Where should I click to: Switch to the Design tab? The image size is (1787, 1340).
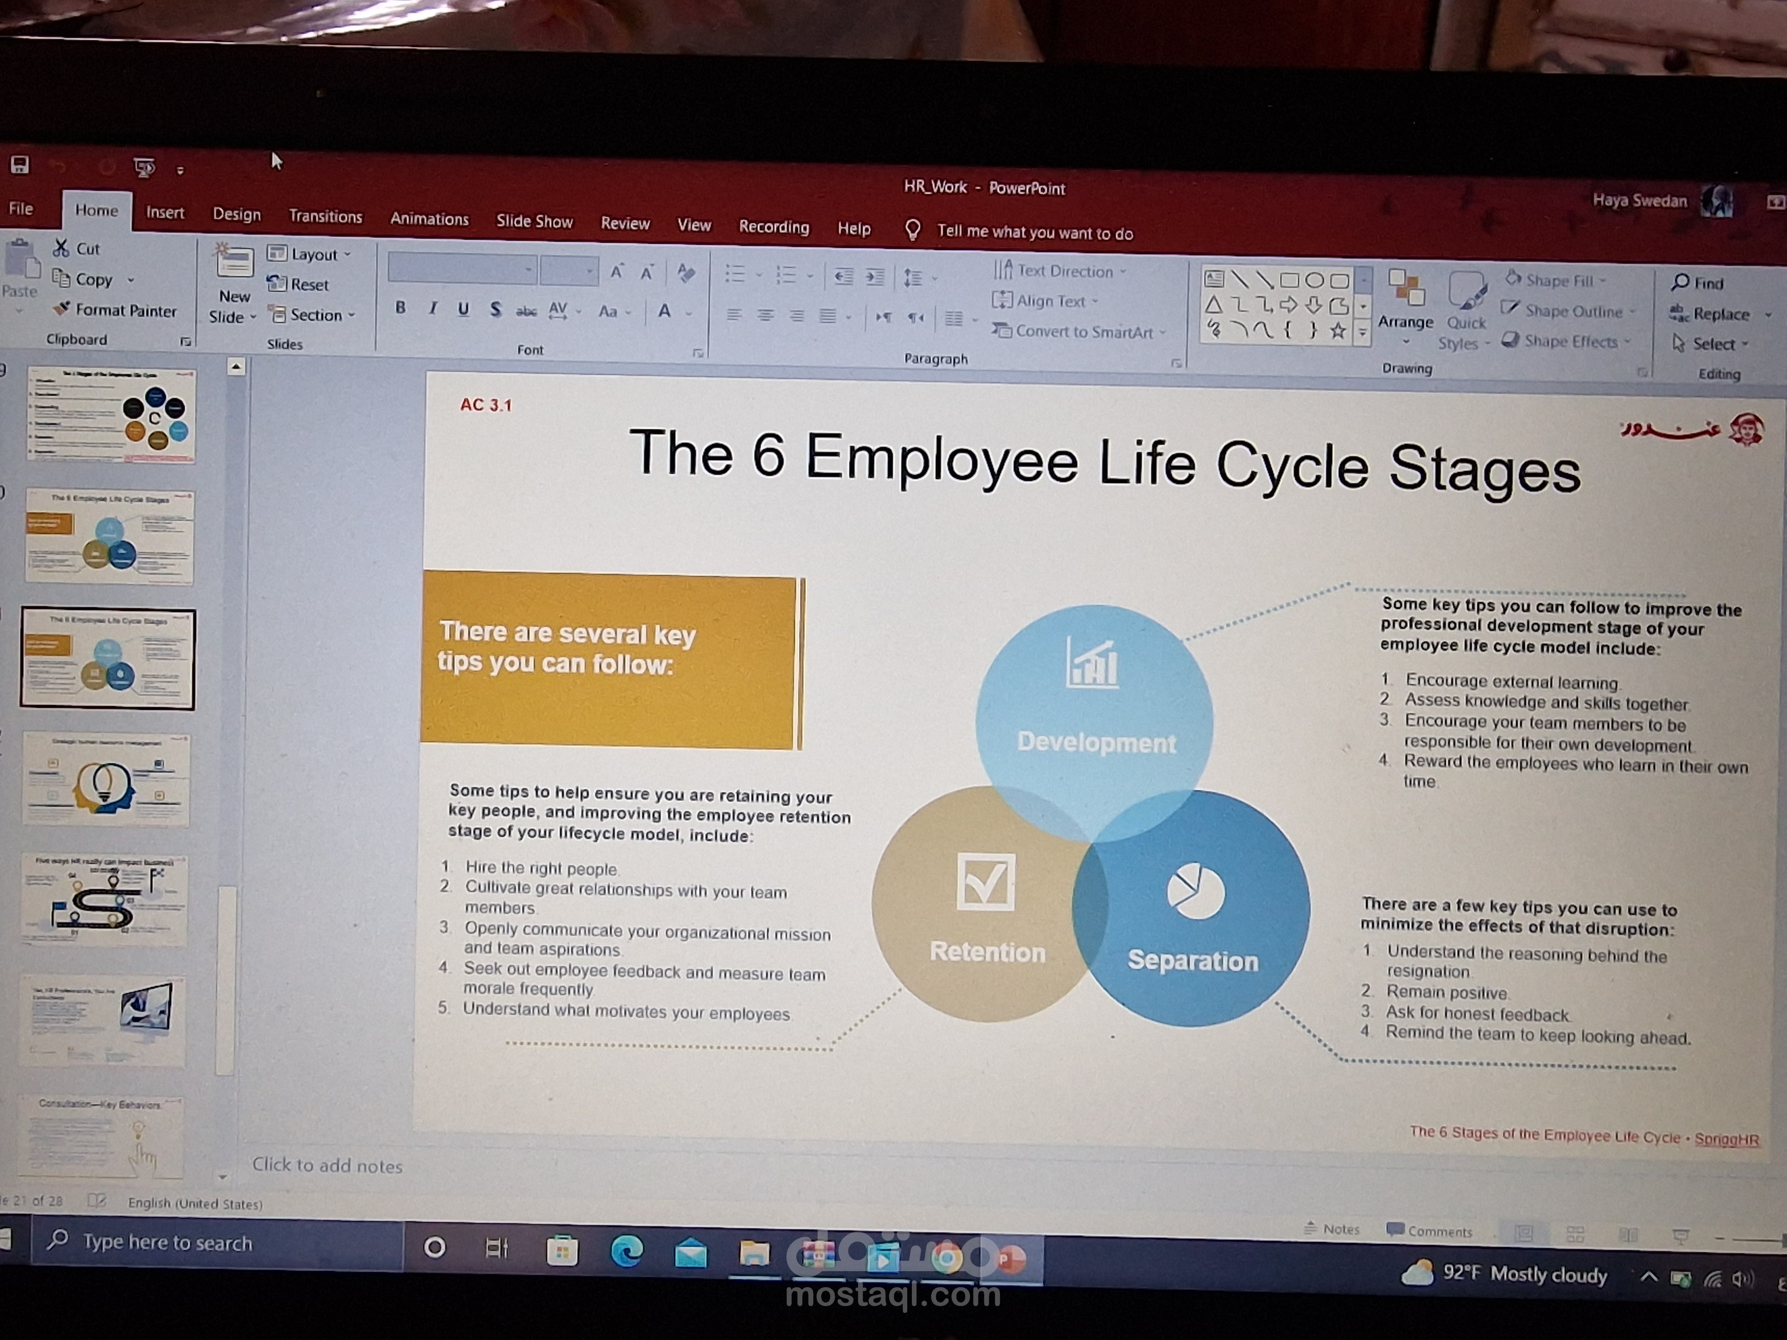point(237,214)
